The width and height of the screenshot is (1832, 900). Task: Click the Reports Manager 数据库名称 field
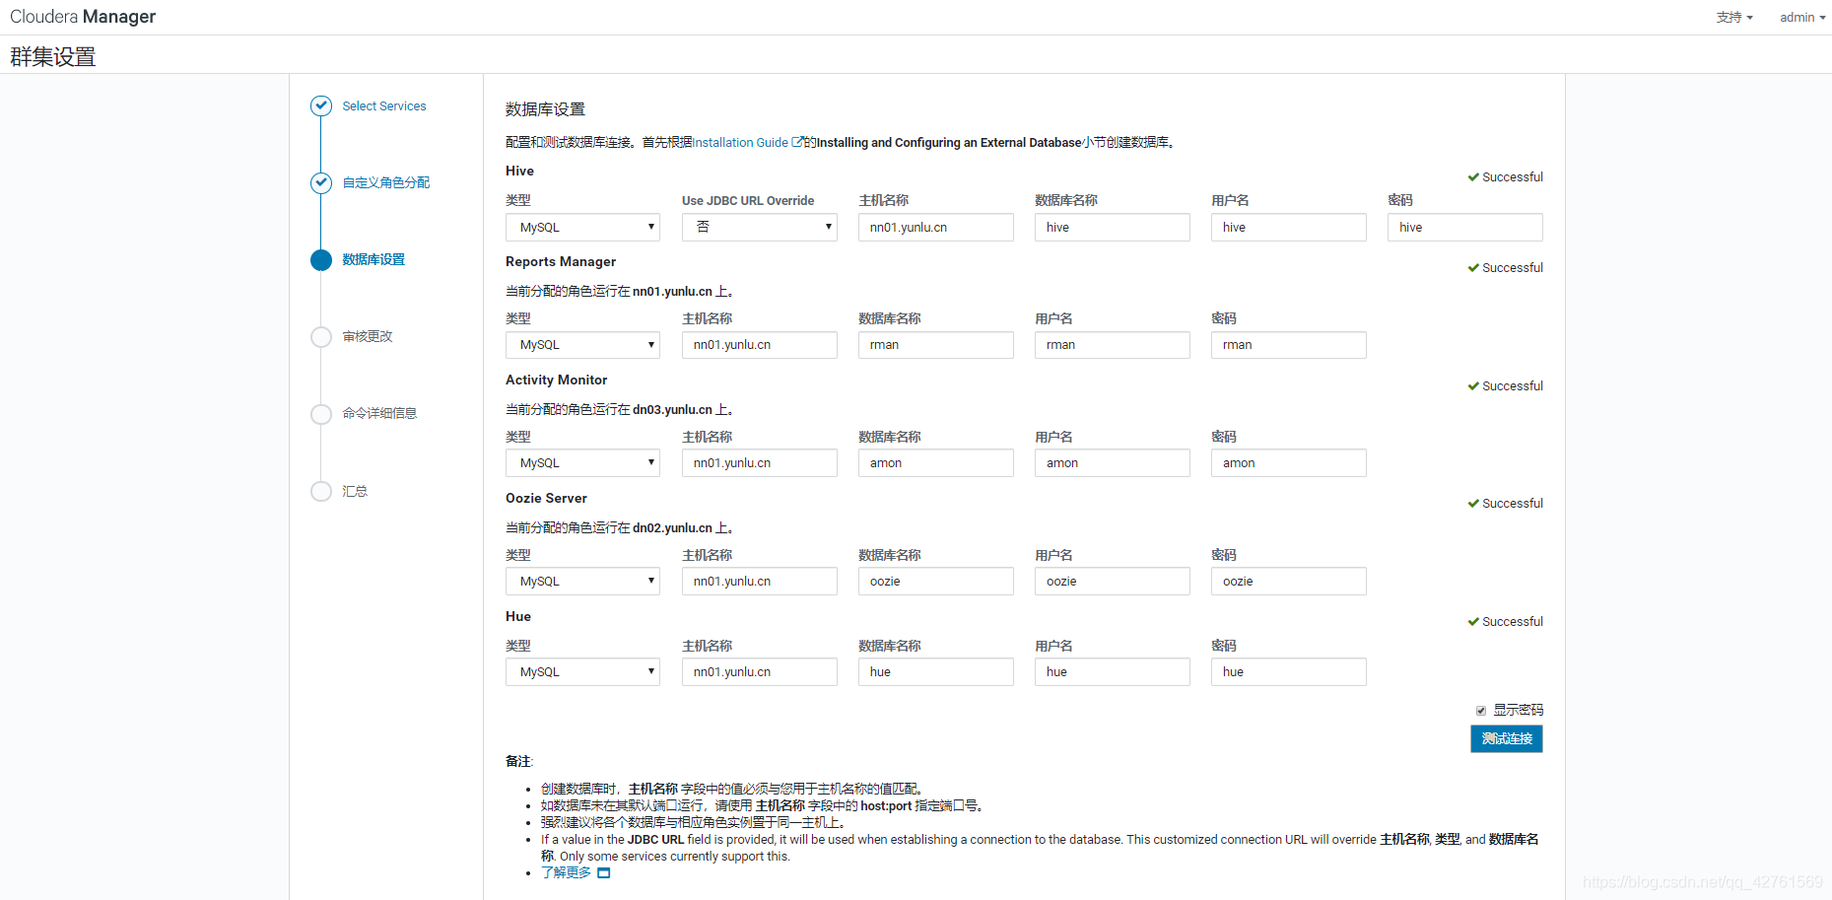(936, 345)
